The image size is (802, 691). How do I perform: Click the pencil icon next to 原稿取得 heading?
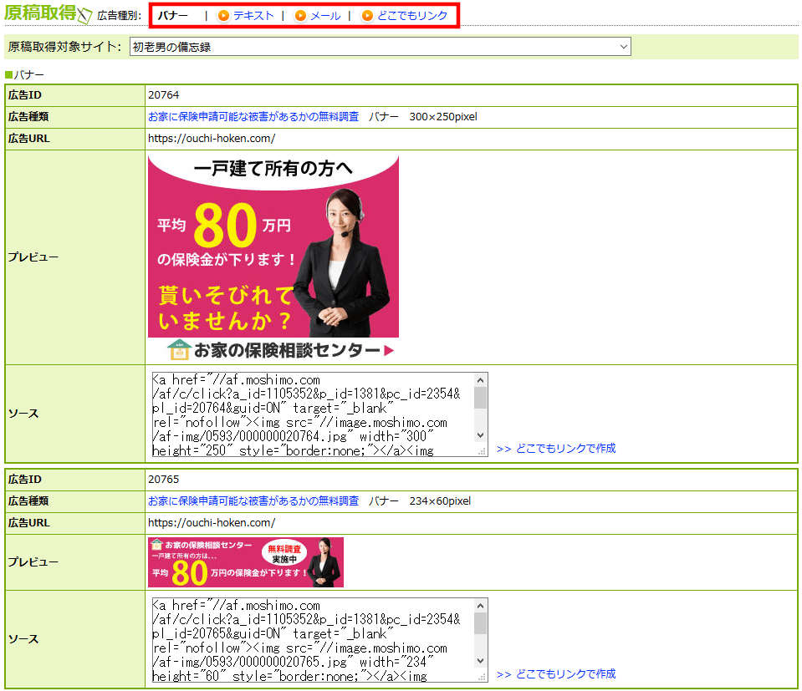pos(85,15)
